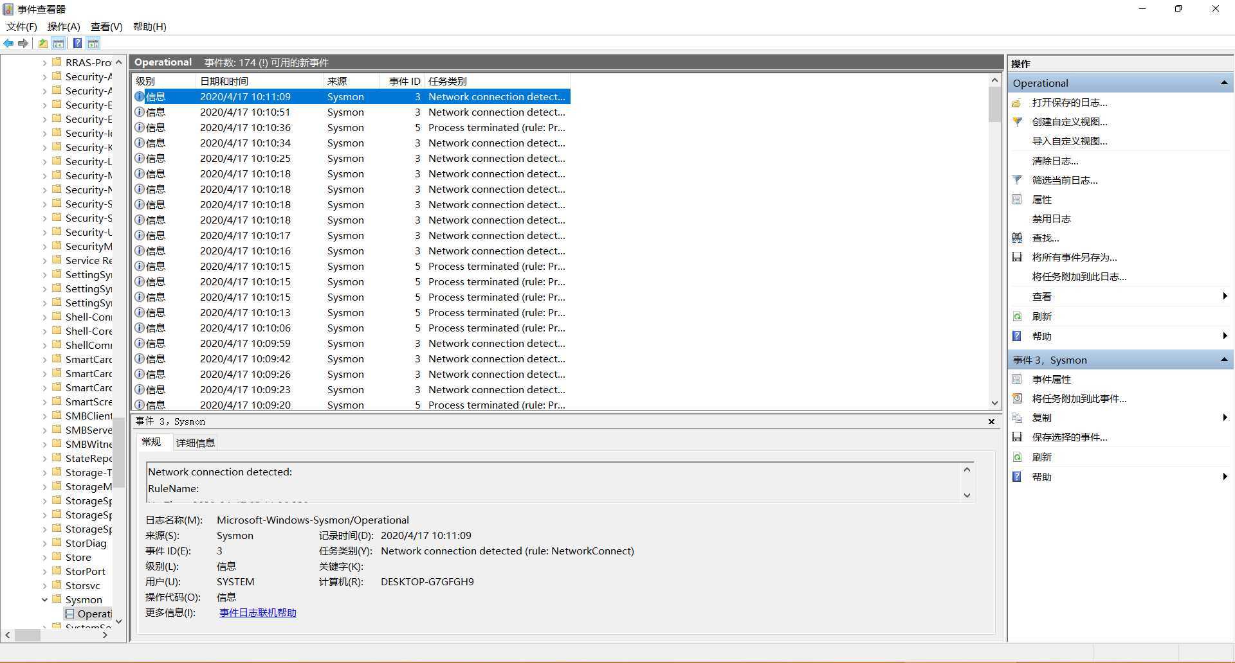This screenshot has height=663, width=1235.
Task: Sort events by the 级别 column header
Action: pos(164,81)
